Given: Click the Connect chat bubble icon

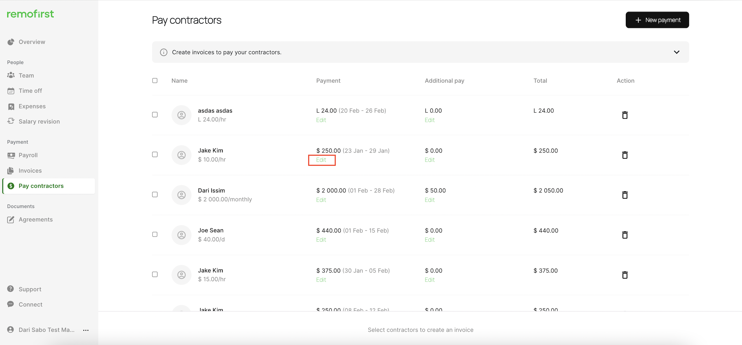Looking at the screenshot, I should (x=11, y=304).
